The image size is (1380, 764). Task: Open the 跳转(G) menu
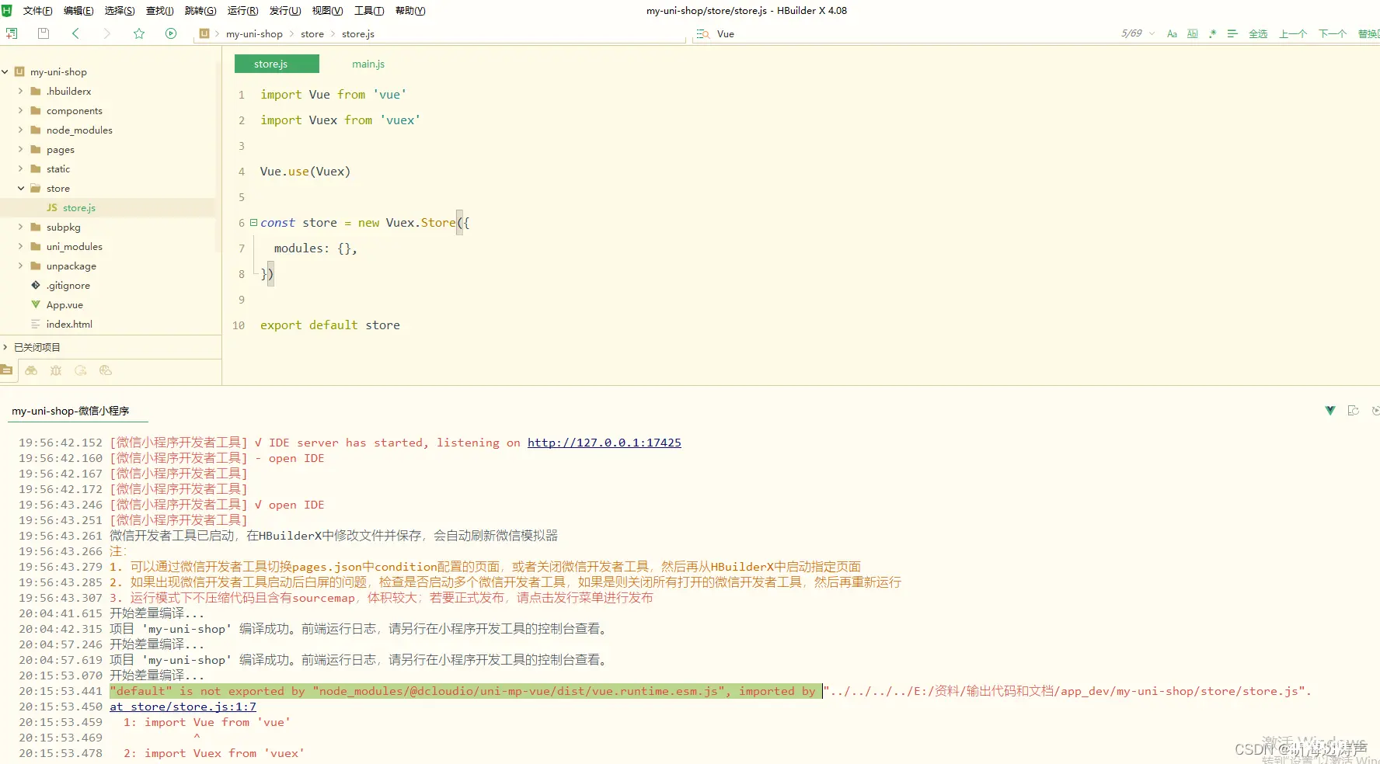[200, 11]
